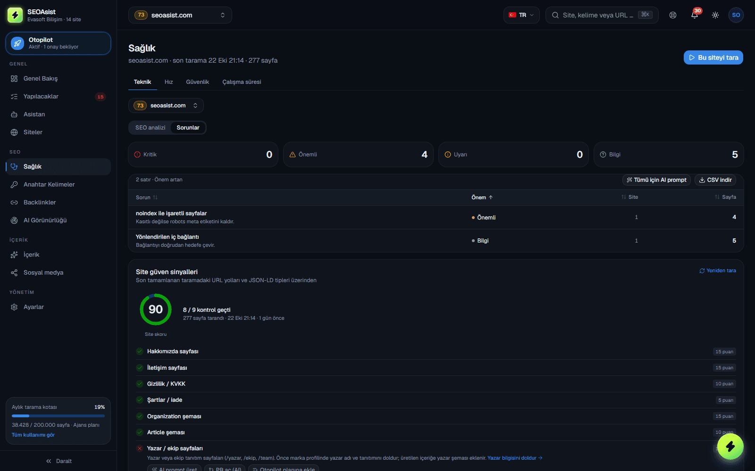Download issues with CSV indir
This screenshot has height=471, width=755.
click(715, 180)
